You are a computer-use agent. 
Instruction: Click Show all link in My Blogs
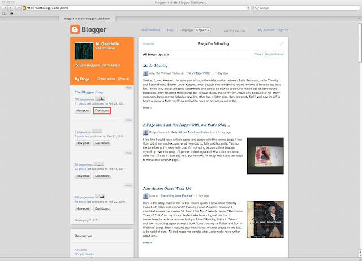coord(123,79)
